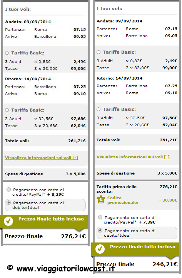This screenshot has width=182, height=278.
Task: Click left Prezzo finale tutto incluso banner
Action: (x=44, y=221)
